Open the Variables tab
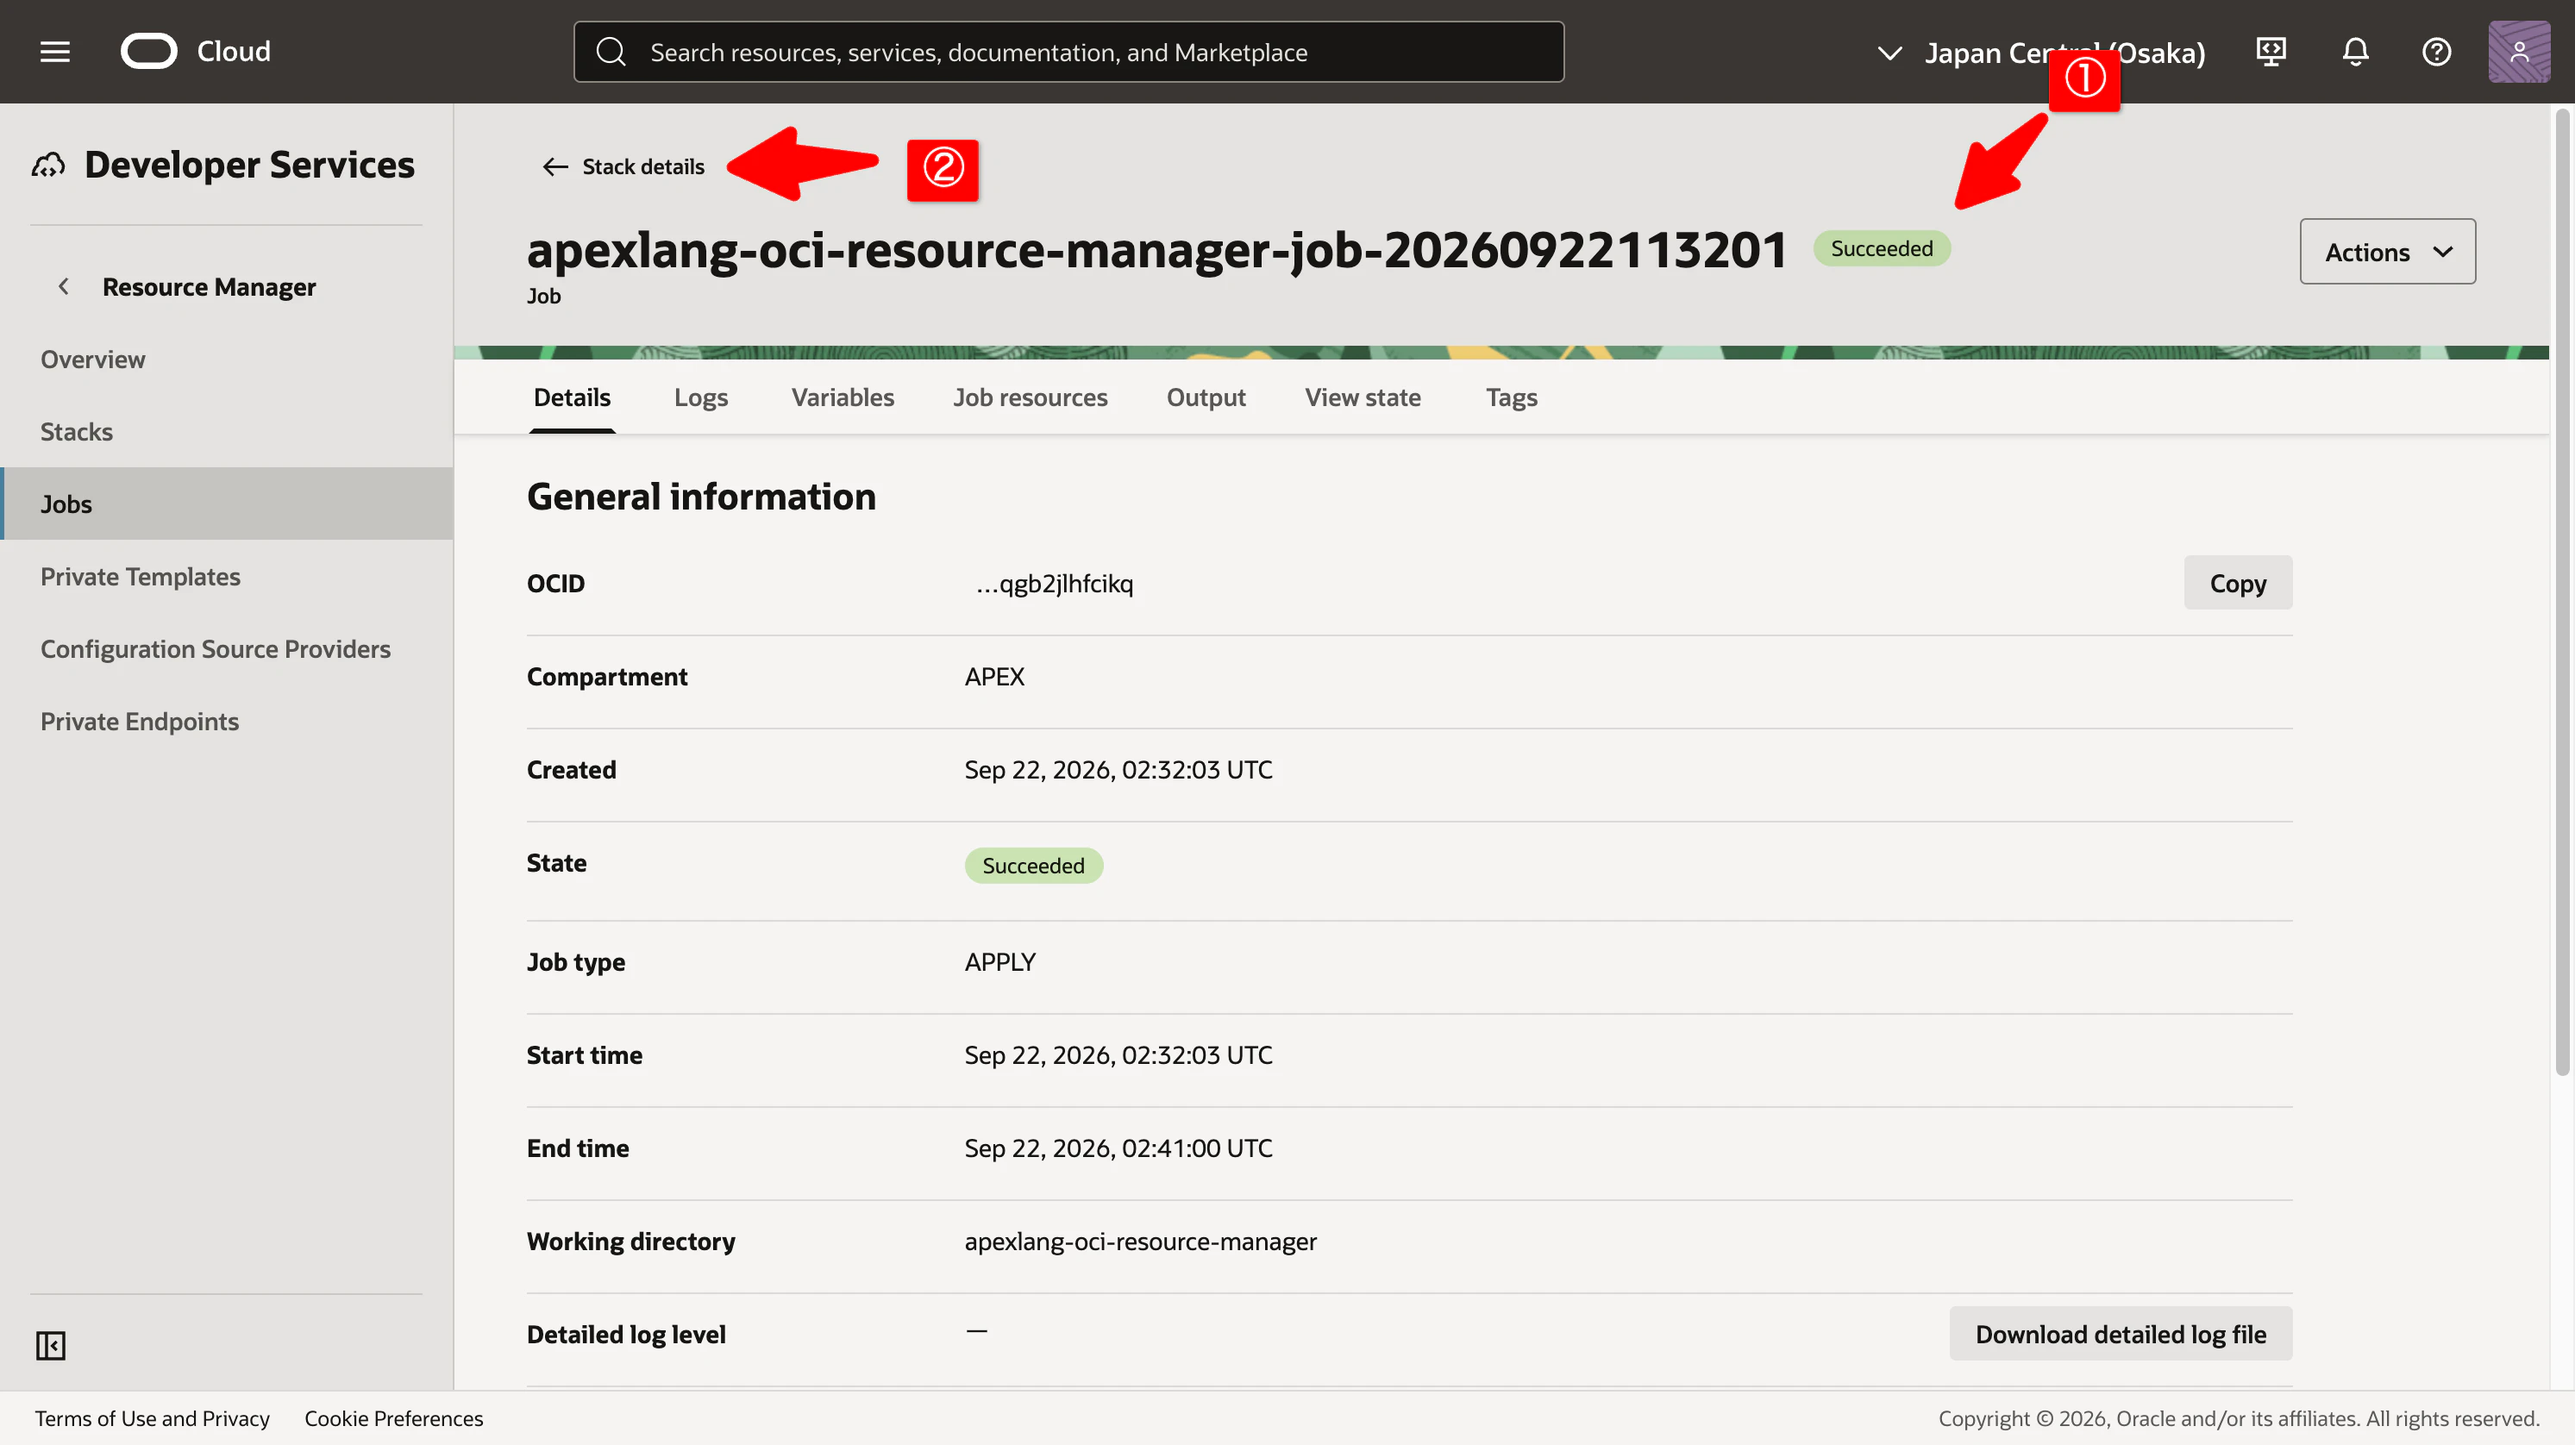 pos(843,397)
